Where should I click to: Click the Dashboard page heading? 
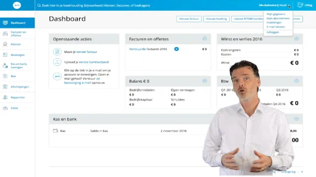coord(67,19)
